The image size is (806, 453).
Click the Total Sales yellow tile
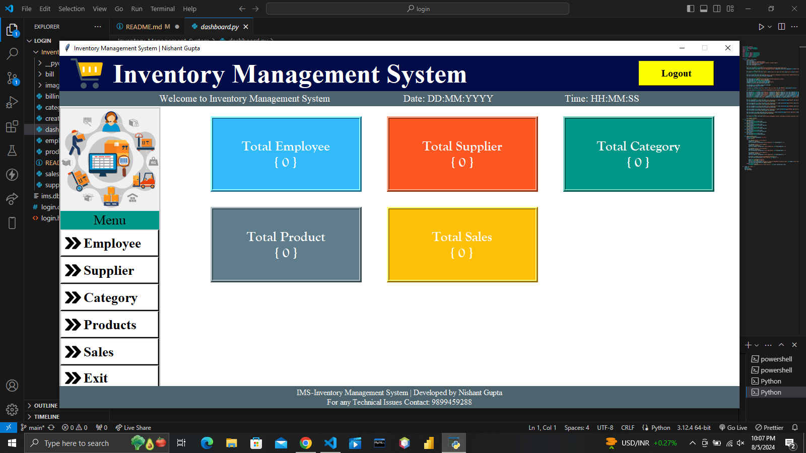coord(462,245)
